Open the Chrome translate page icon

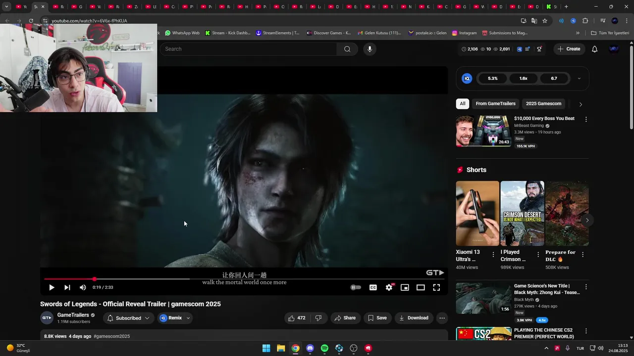(534, 21)
